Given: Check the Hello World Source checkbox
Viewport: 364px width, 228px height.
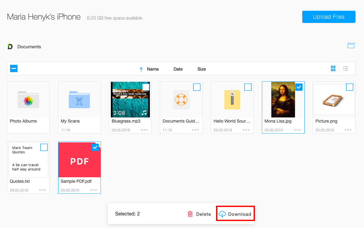Looking at the screenshot, I should point(248,87).
